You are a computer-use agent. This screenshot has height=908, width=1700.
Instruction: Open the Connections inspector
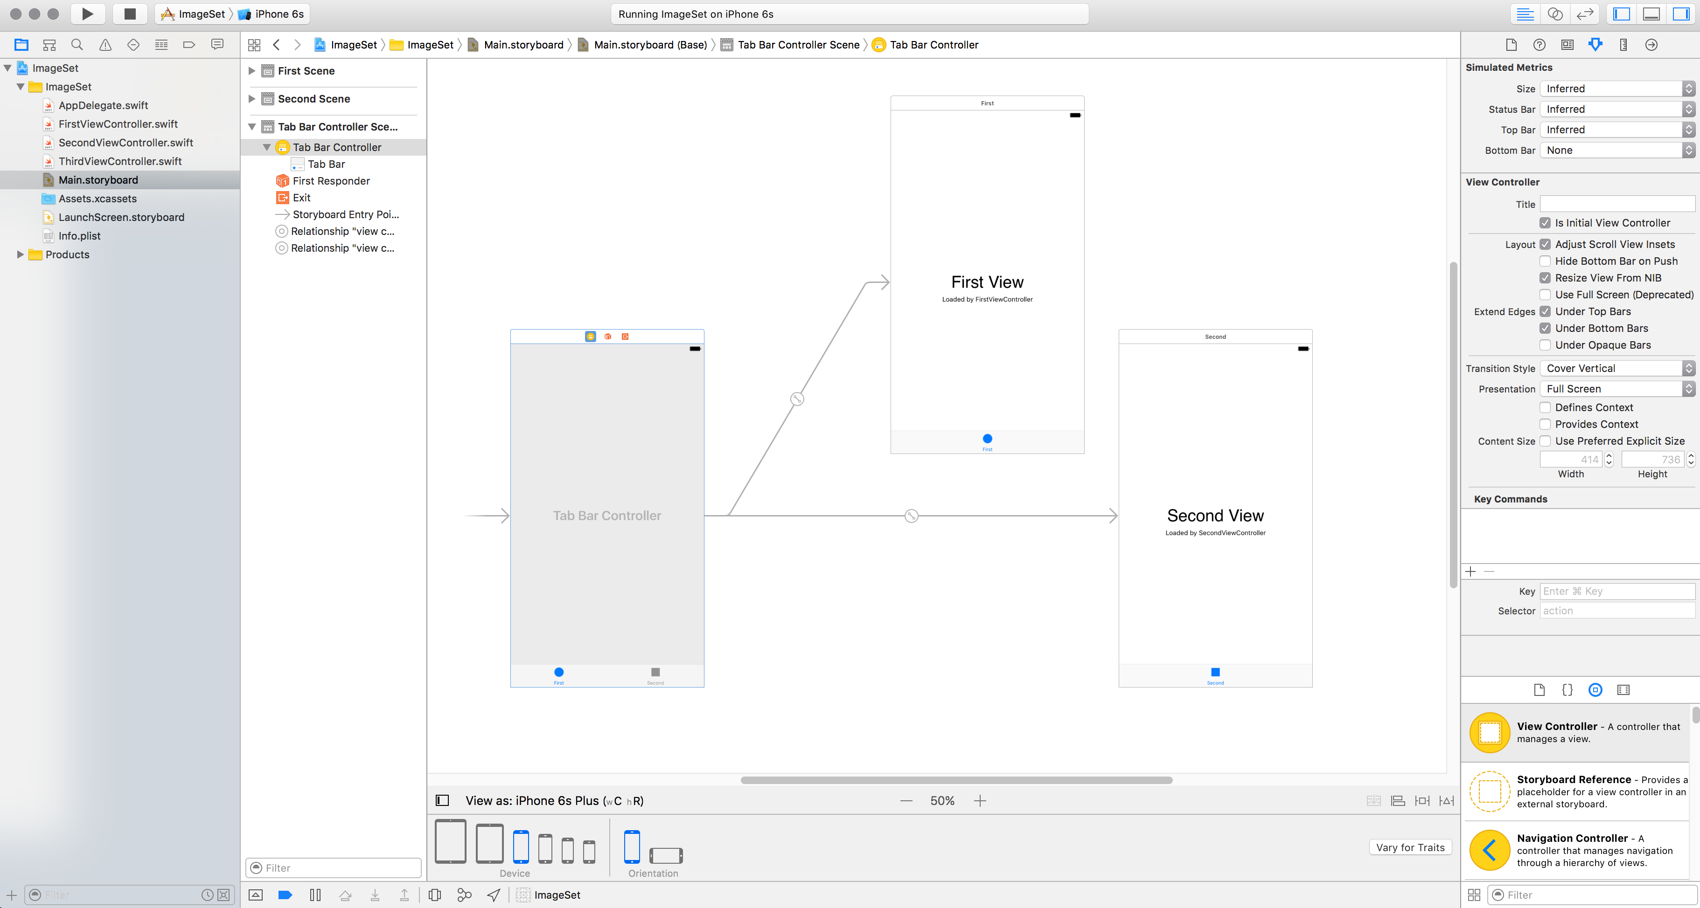tap(1652, 44)
